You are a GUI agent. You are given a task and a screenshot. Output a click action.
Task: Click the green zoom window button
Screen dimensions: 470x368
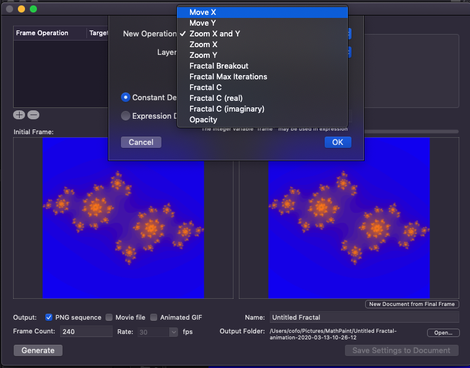click(33, 9)
